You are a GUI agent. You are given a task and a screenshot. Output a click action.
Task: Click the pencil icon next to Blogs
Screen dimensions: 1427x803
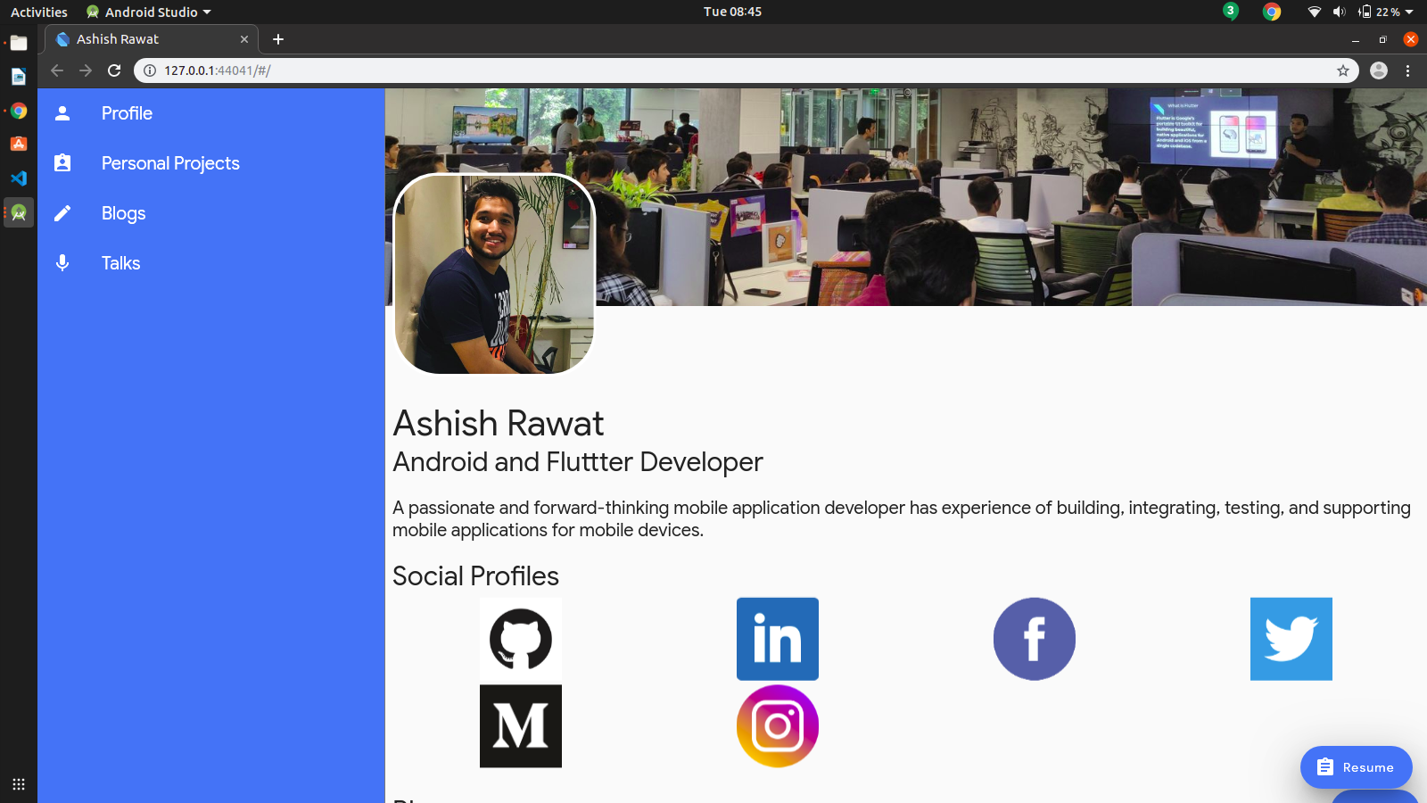pyautogui.click(x=62, y=212)
